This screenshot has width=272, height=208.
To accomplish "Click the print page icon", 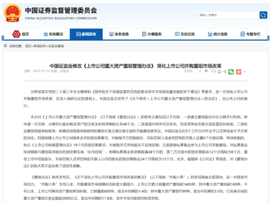I will pos(219,72).
